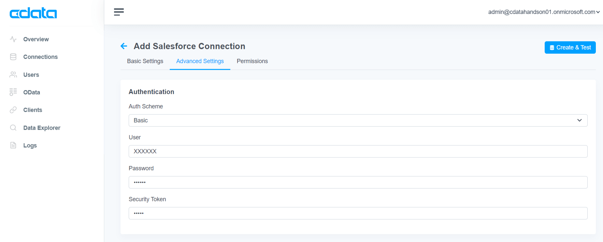Click the Clients link icon

(x=13, y=110)
